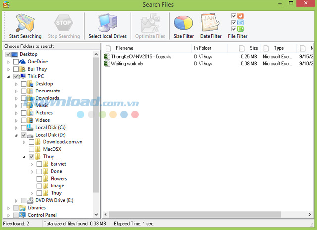Click the 0.08 MB size cell

tap(249, 64)
